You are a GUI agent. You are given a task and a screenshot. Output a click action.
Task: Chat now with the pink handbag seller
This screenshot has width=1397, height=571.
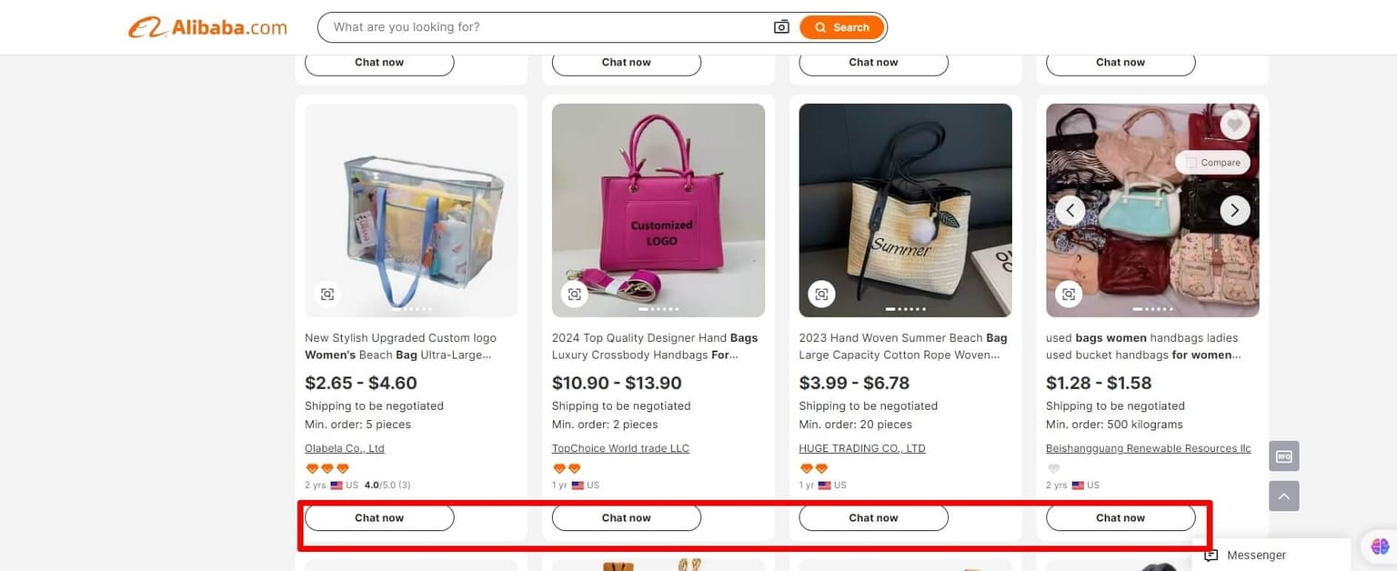click(626, 516)
